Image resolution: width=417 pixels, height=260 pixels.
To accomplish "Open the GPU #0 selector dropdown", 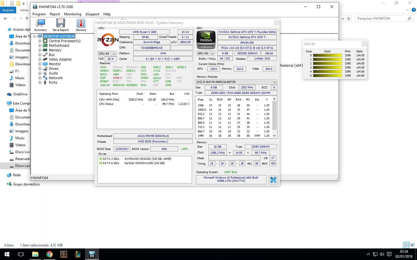I will coord(205,53).
